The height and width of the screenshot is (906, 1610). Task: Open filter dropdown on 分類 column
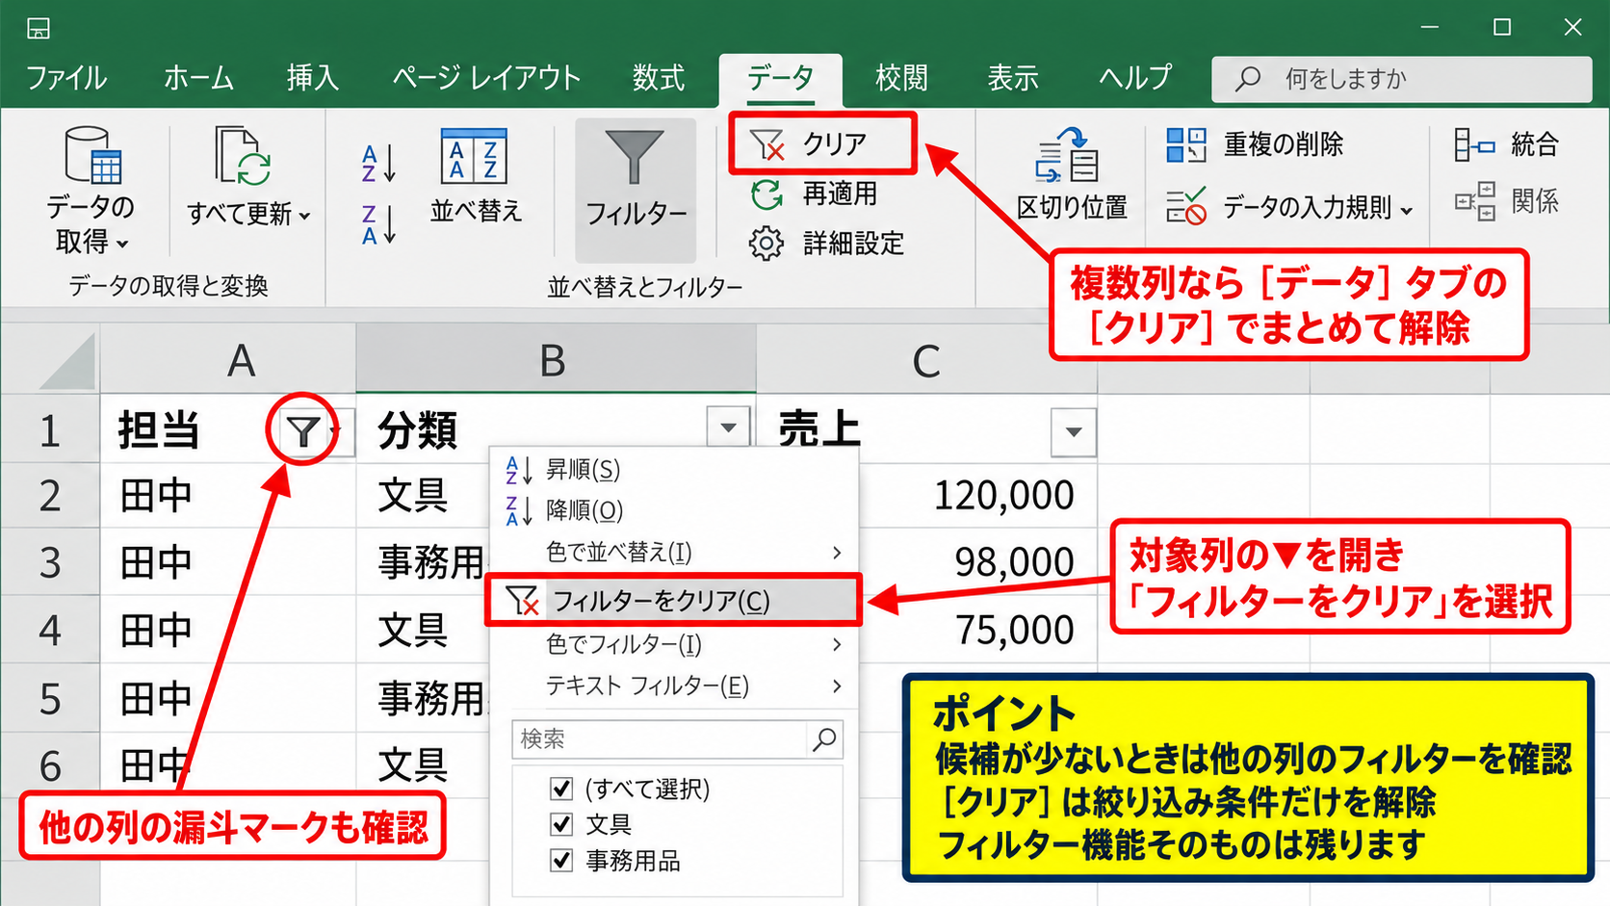[729, 427]
